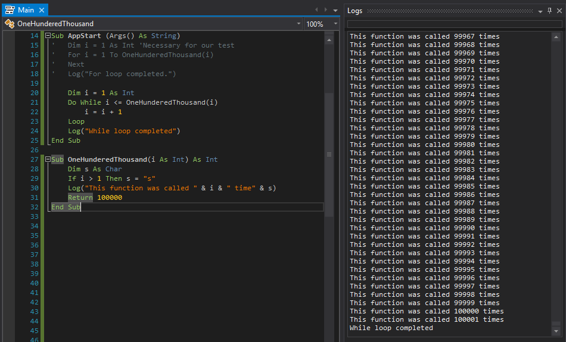566x342 pixels.
Task: Click the OneHunderedThousand sub icon
Action: pos(9,24)
